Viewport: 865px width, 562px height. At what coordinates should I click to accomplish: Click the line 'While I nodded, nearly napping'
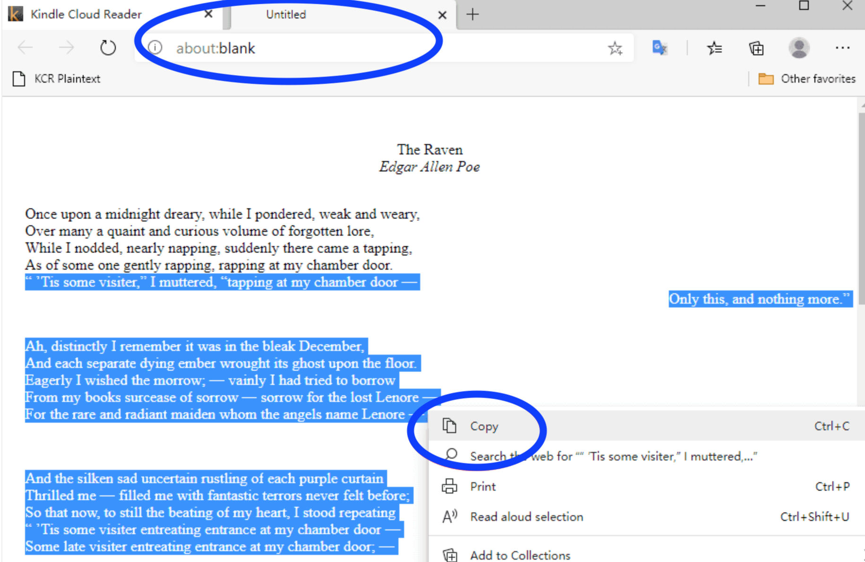pos(218,248)
